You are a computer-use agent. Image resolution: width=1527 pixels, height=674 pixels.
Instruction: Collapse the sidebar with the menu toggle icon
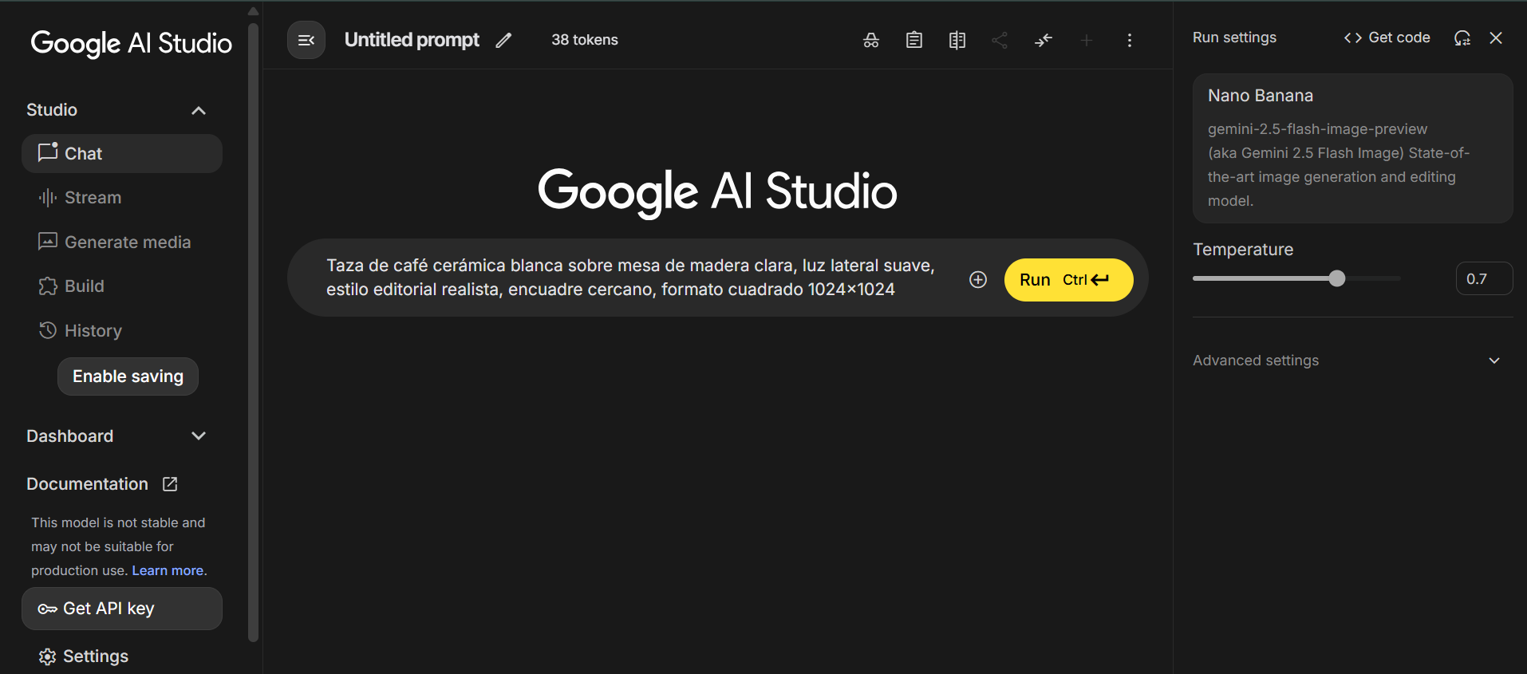point(306,40)
